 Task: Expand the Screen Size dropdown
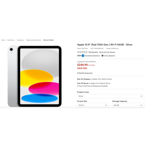[x=93, y=105]
